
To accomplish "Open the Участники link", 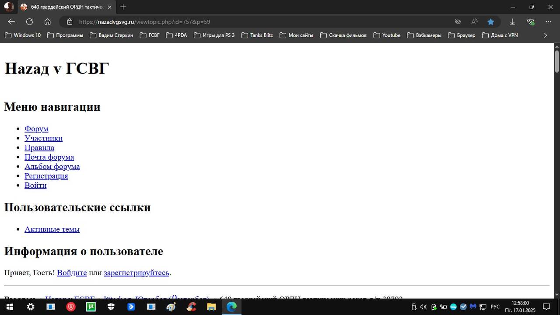I will coord(43,138).
